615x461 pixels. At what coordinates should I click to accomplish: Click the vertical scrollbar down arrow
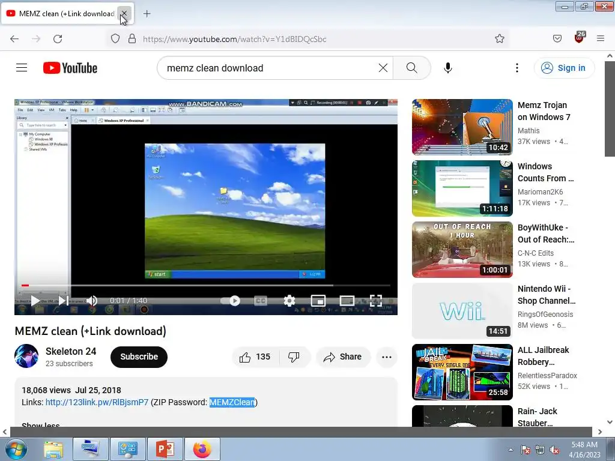[x=610, y=422]
